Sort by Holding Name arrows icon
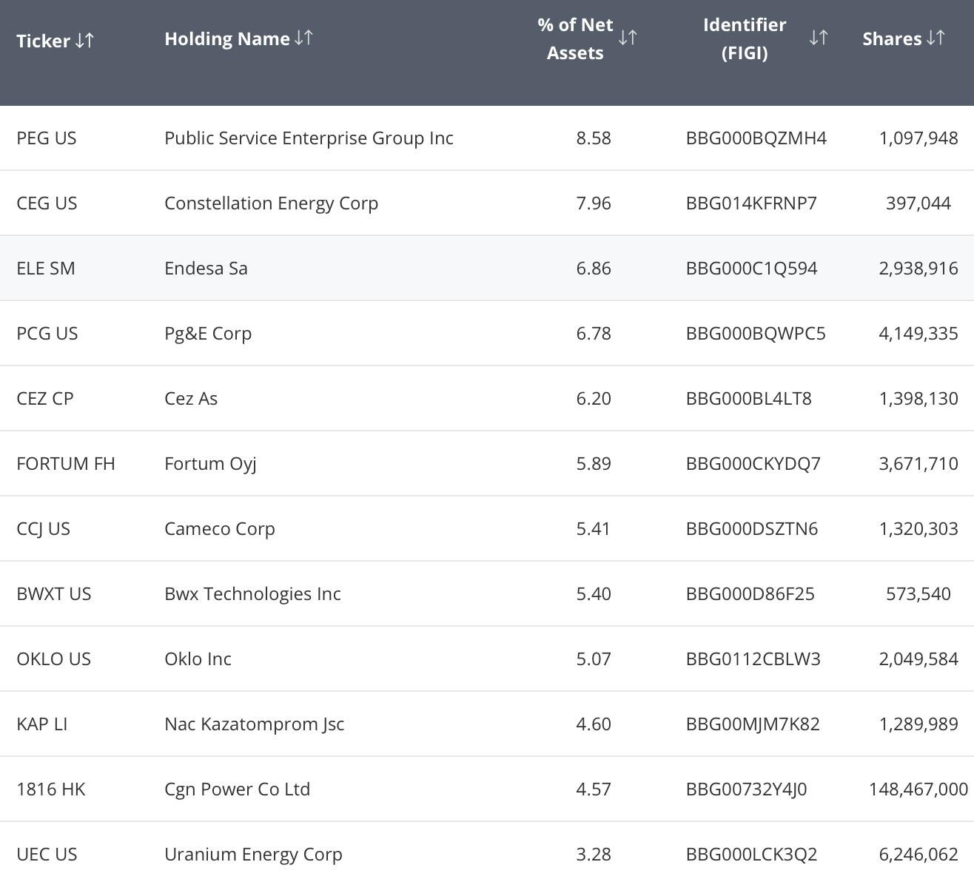The height and width of the screenshot is (879, 974). (x=303, y=38)
